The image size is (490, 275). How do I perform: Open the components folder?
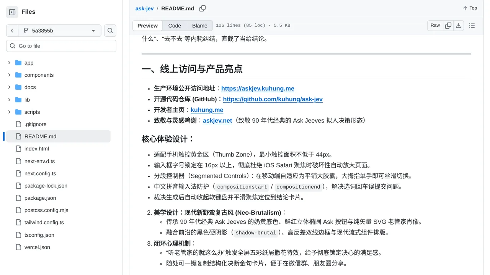click(39, 75)
